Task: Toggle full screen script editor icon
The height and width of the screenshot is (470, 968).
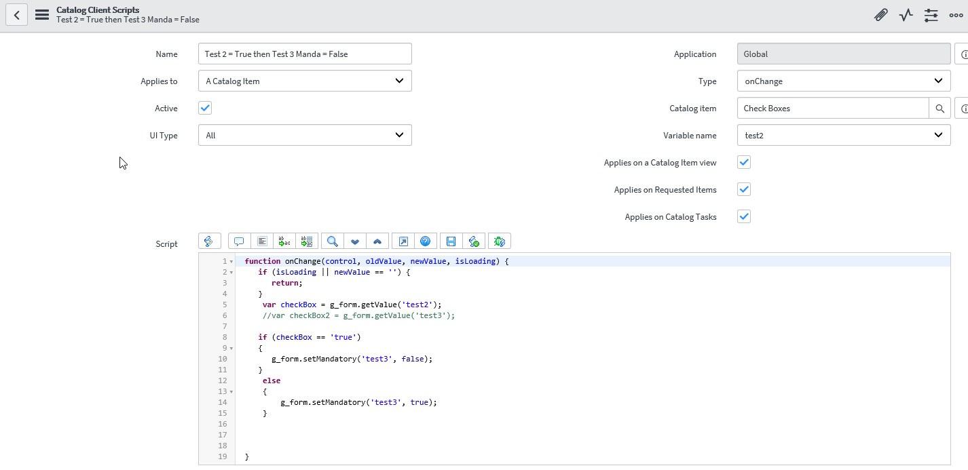Action: click(403, 241)
